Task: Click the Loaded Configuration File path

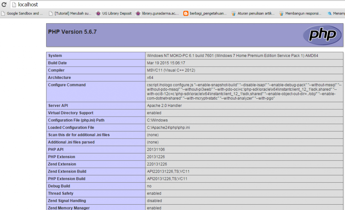Action: tap(168, 127)
